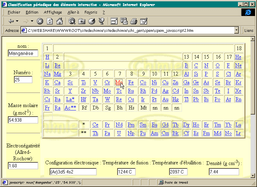Select the Lr lawrencium element link
257x187 pixels.
click(238, 133)
